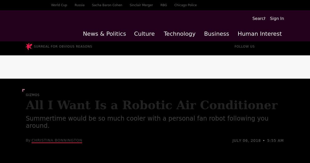Click the Search field in the header
Screen dimensions: 310x163
point(259,18)
